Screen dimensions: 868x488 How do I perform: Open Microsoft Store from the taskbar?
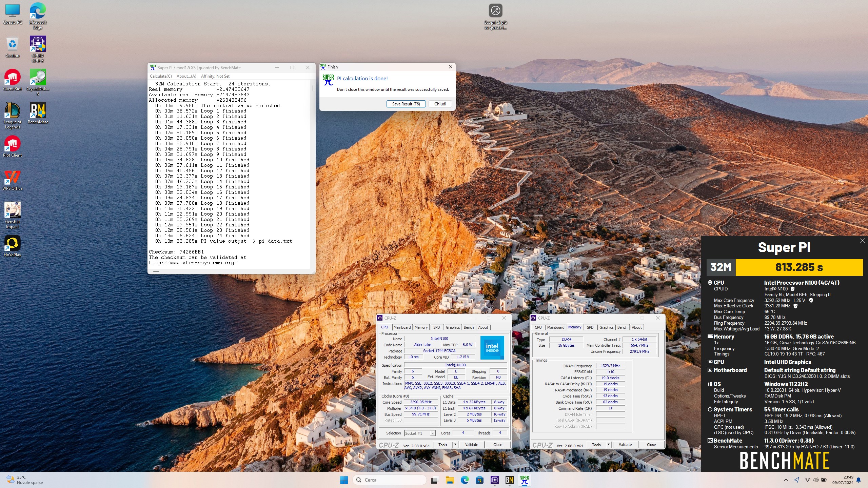(x=479, y=480)
